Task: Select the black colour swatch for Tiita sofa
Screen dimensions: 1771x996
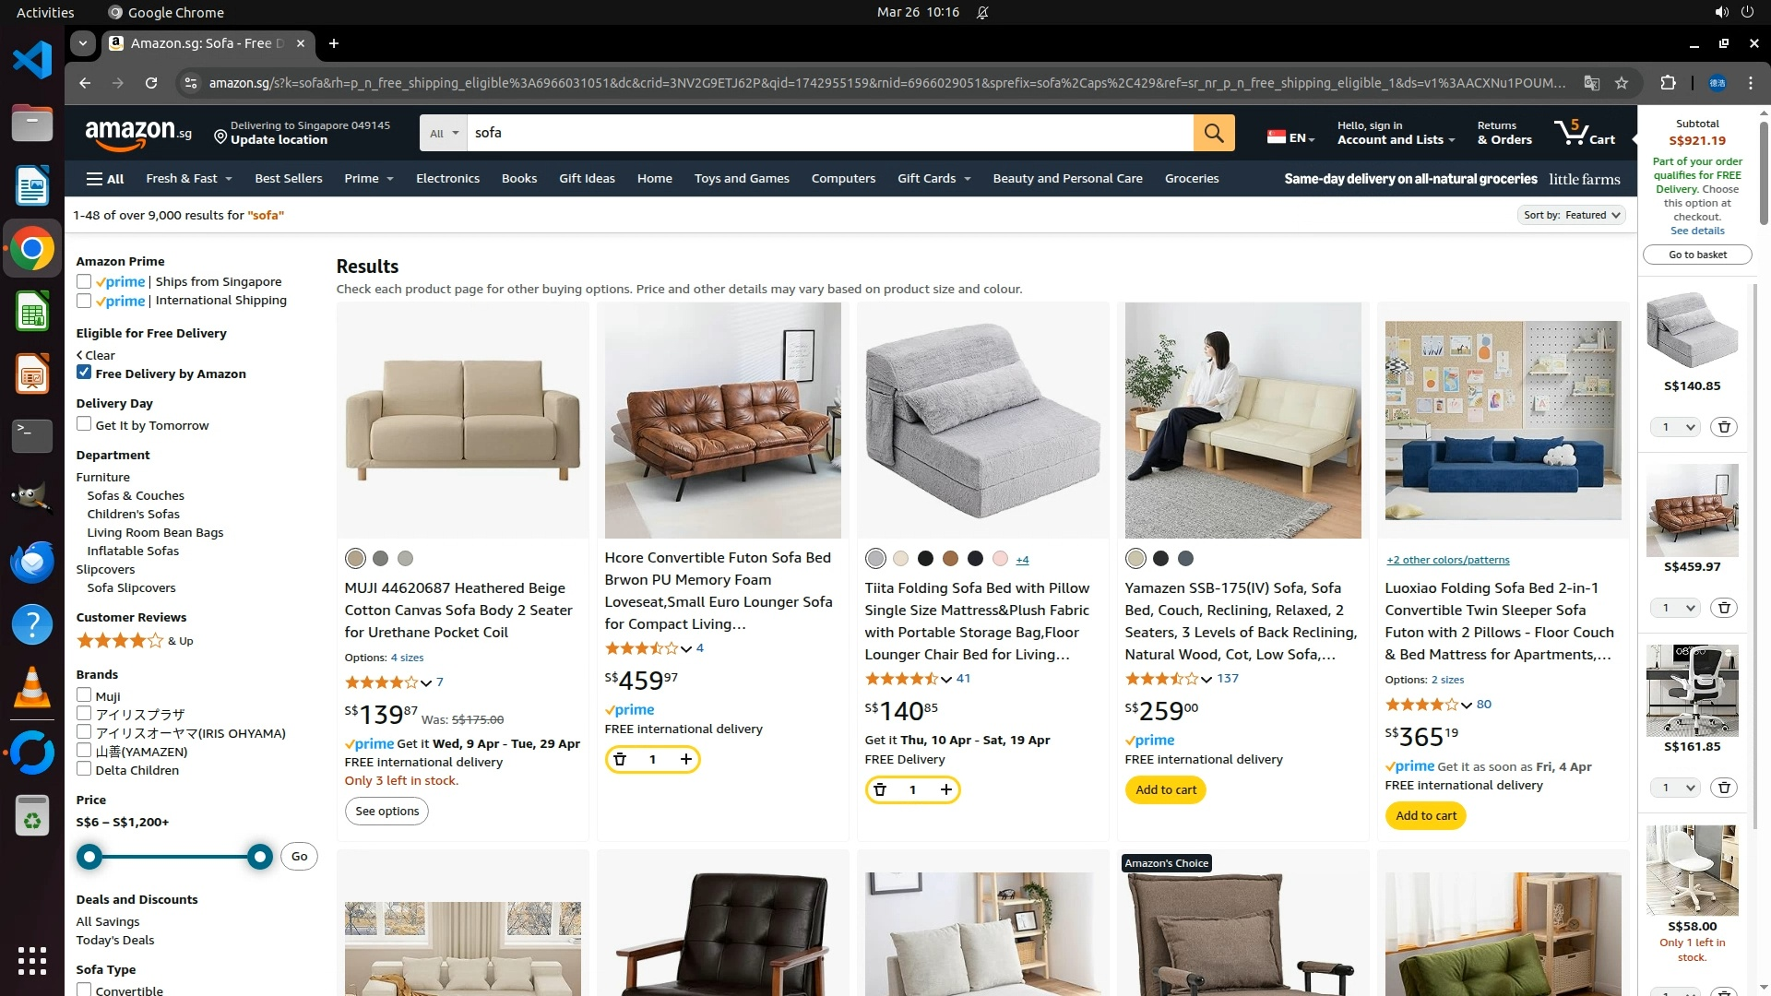Action: coord(925,559)
